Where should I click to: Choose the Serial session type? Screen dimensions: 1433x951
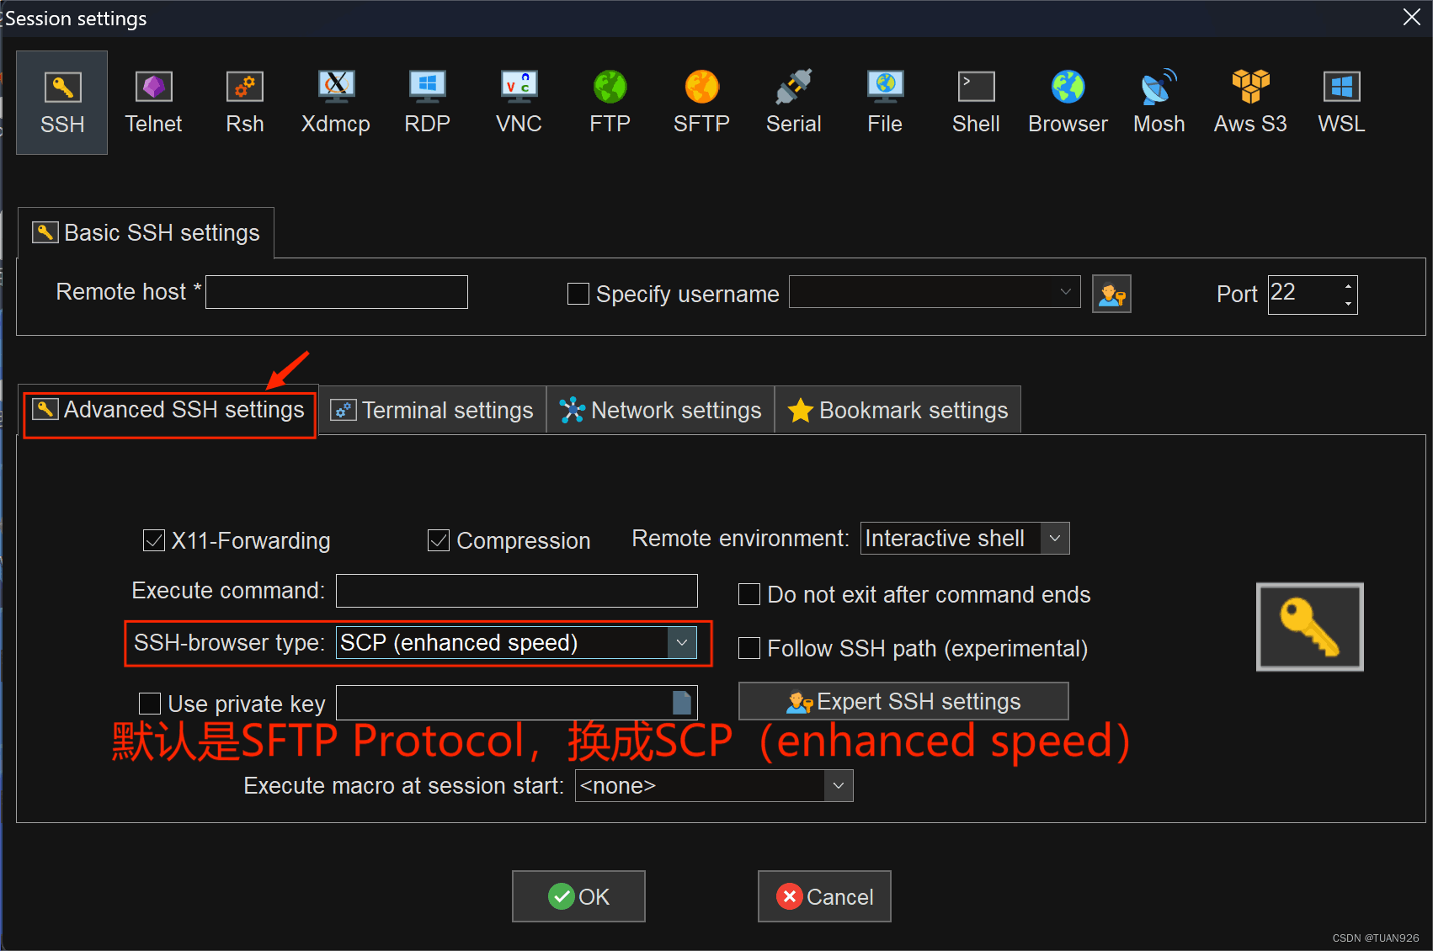click(x=793, y=103)
